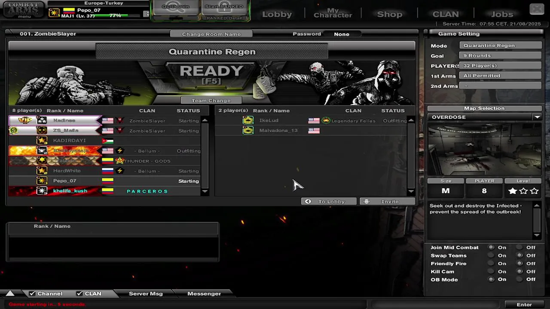
Task: Click the chat Enter button
Action: 524,304
